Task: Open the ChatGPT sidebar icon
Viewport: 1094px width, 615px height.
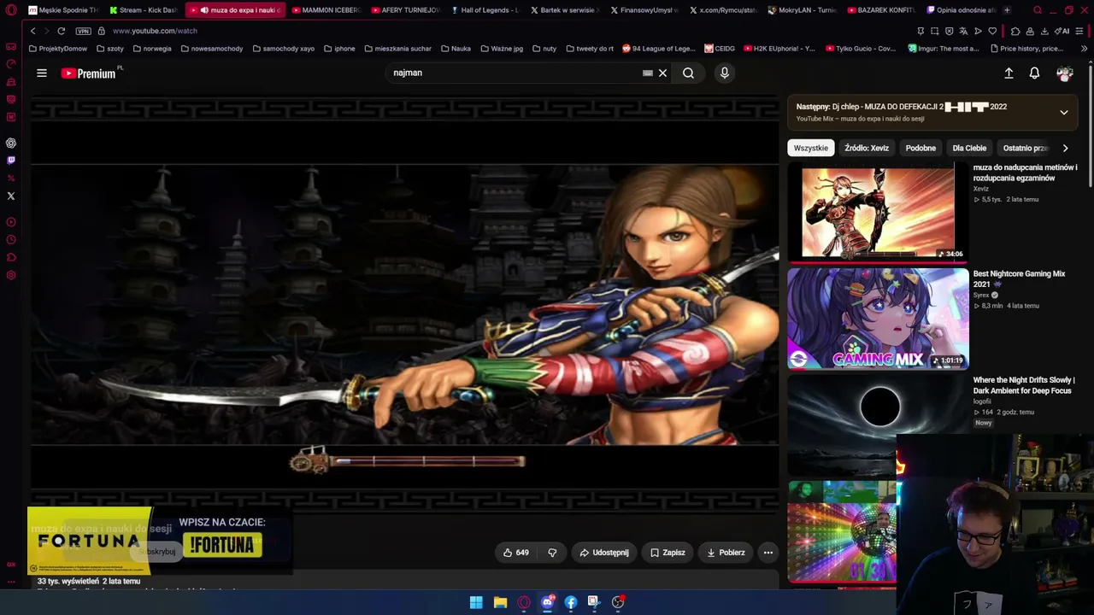Action: (x=11, y=143)
